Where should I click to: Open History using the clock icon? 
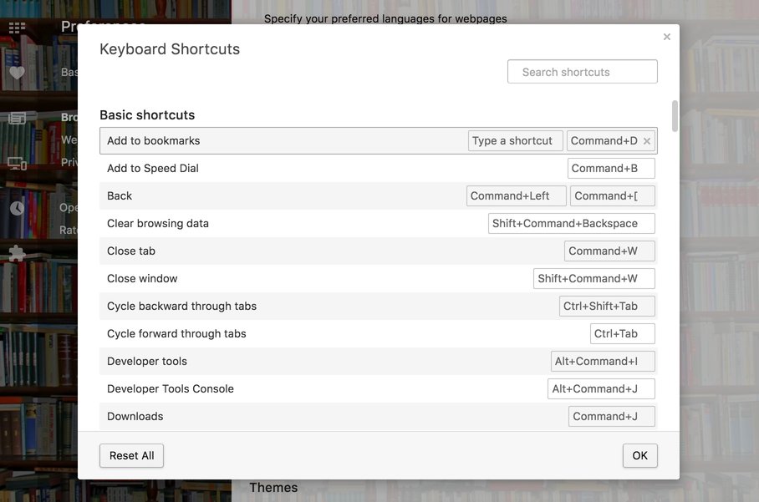click(x=17, y=207)
